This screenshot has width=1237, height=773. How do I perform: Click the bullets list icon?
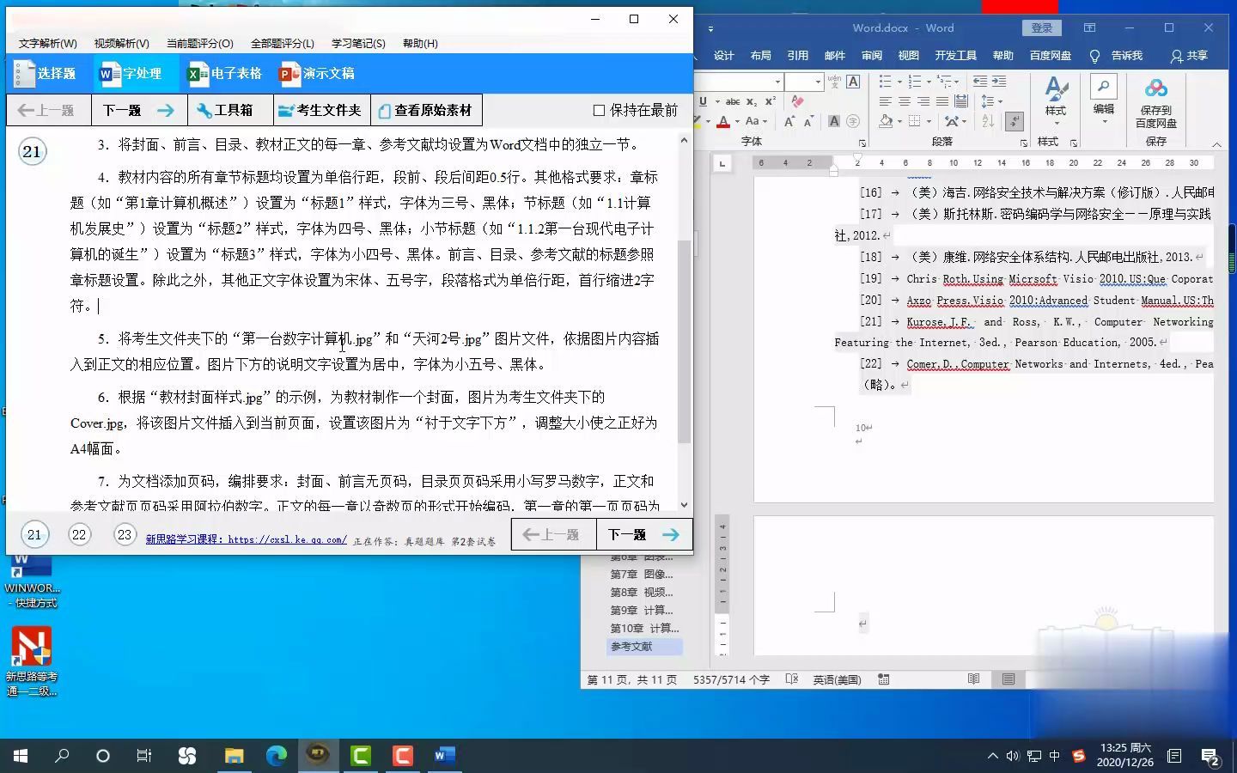tap(886, 82)
